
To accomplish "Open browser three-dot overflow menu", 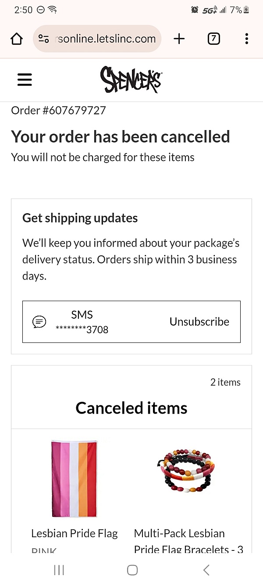I will coord(246,39).
